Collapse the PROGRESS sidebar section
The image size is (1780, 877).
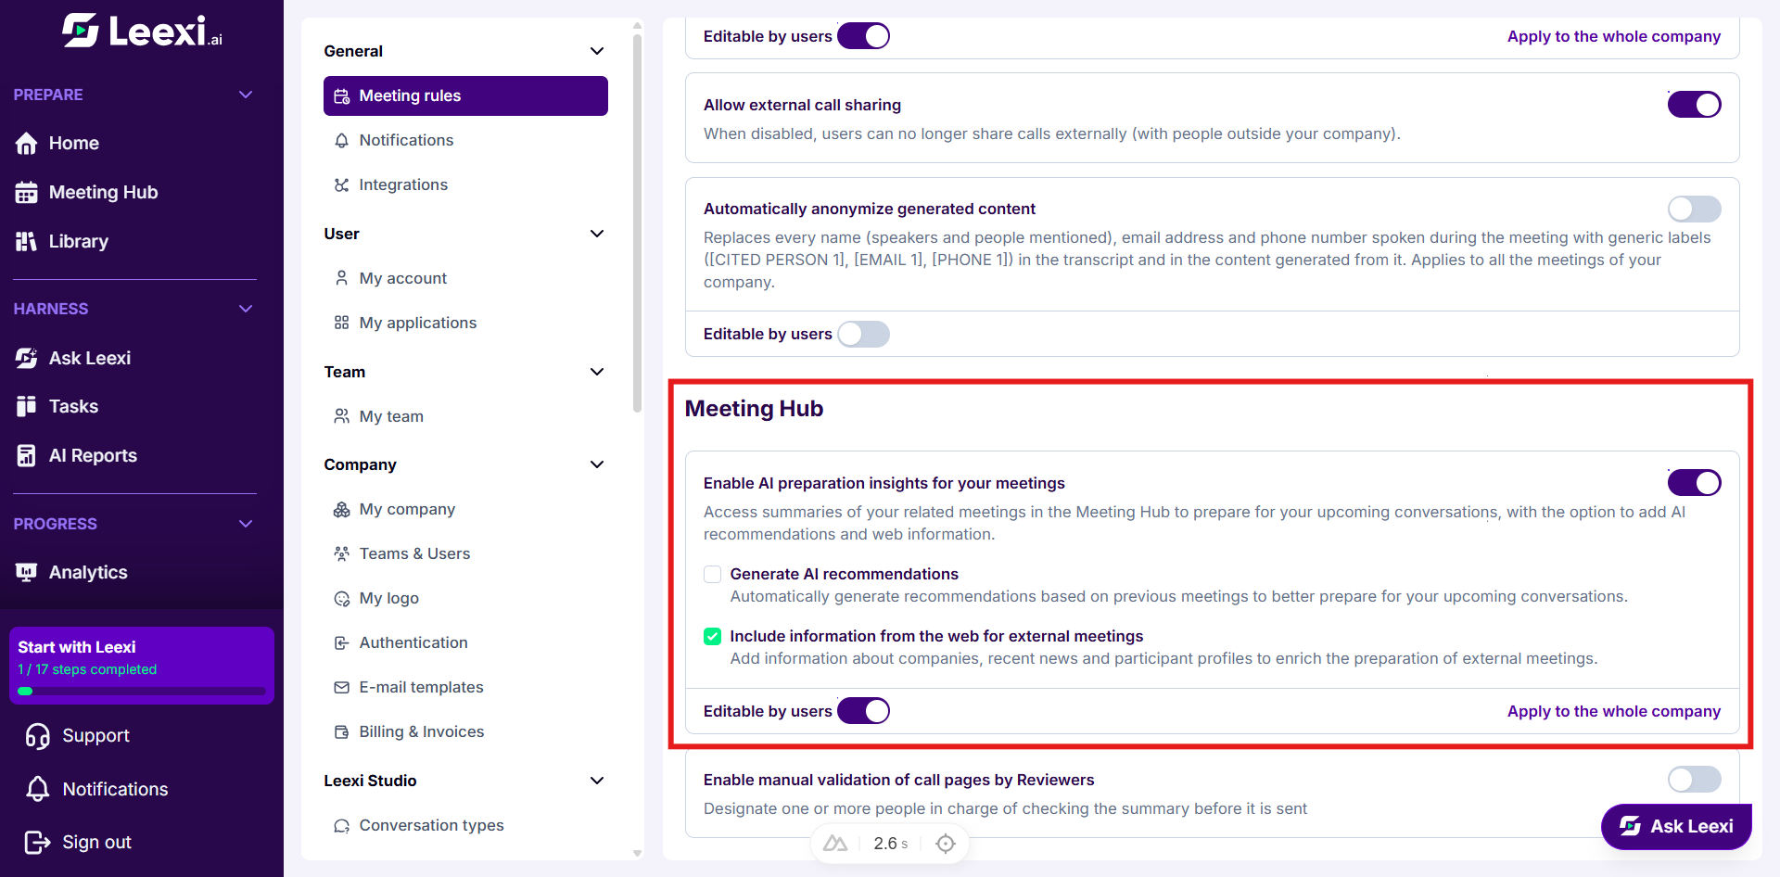point(246,524)
